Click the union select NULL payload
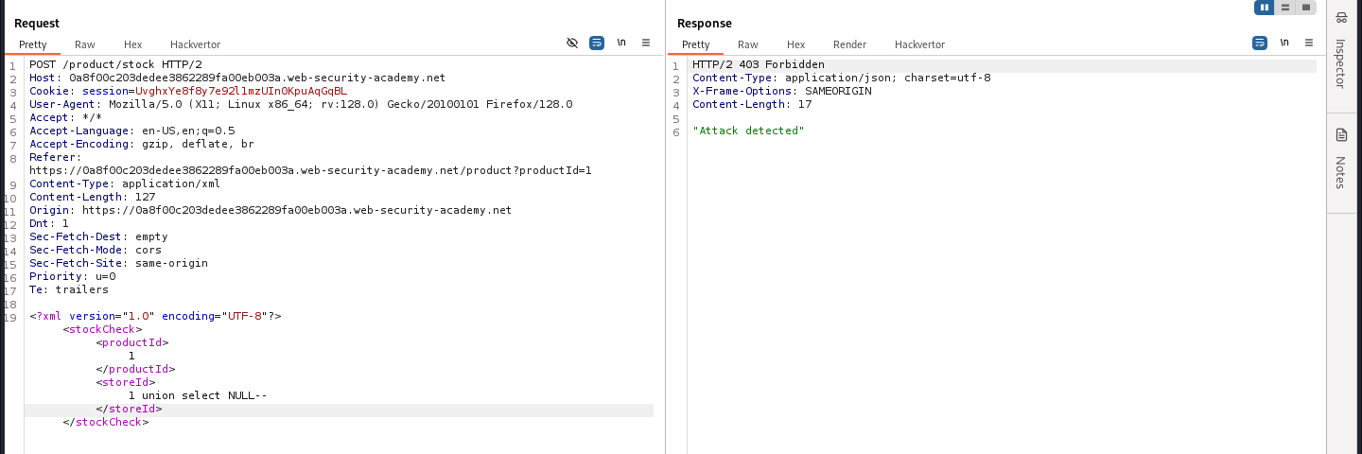The width and height of the screenshot is (1362, 454). coord(198,395)
